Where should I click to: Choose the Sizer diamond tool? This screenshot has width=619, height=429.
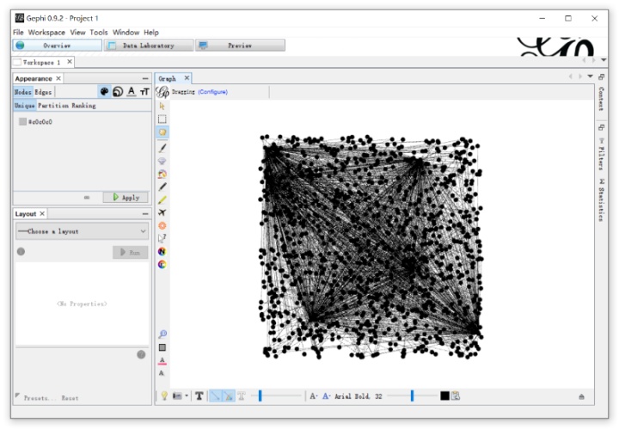[x=162, y=161]
